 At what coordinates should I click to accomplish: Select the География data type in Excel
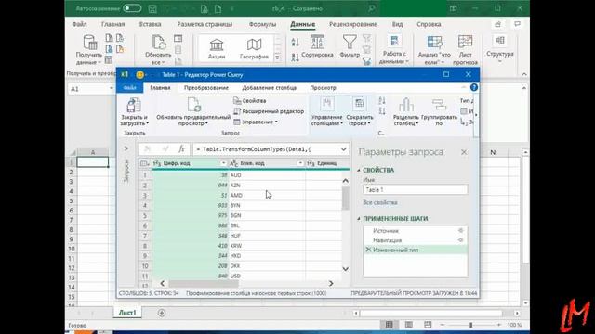click(254, 49)
